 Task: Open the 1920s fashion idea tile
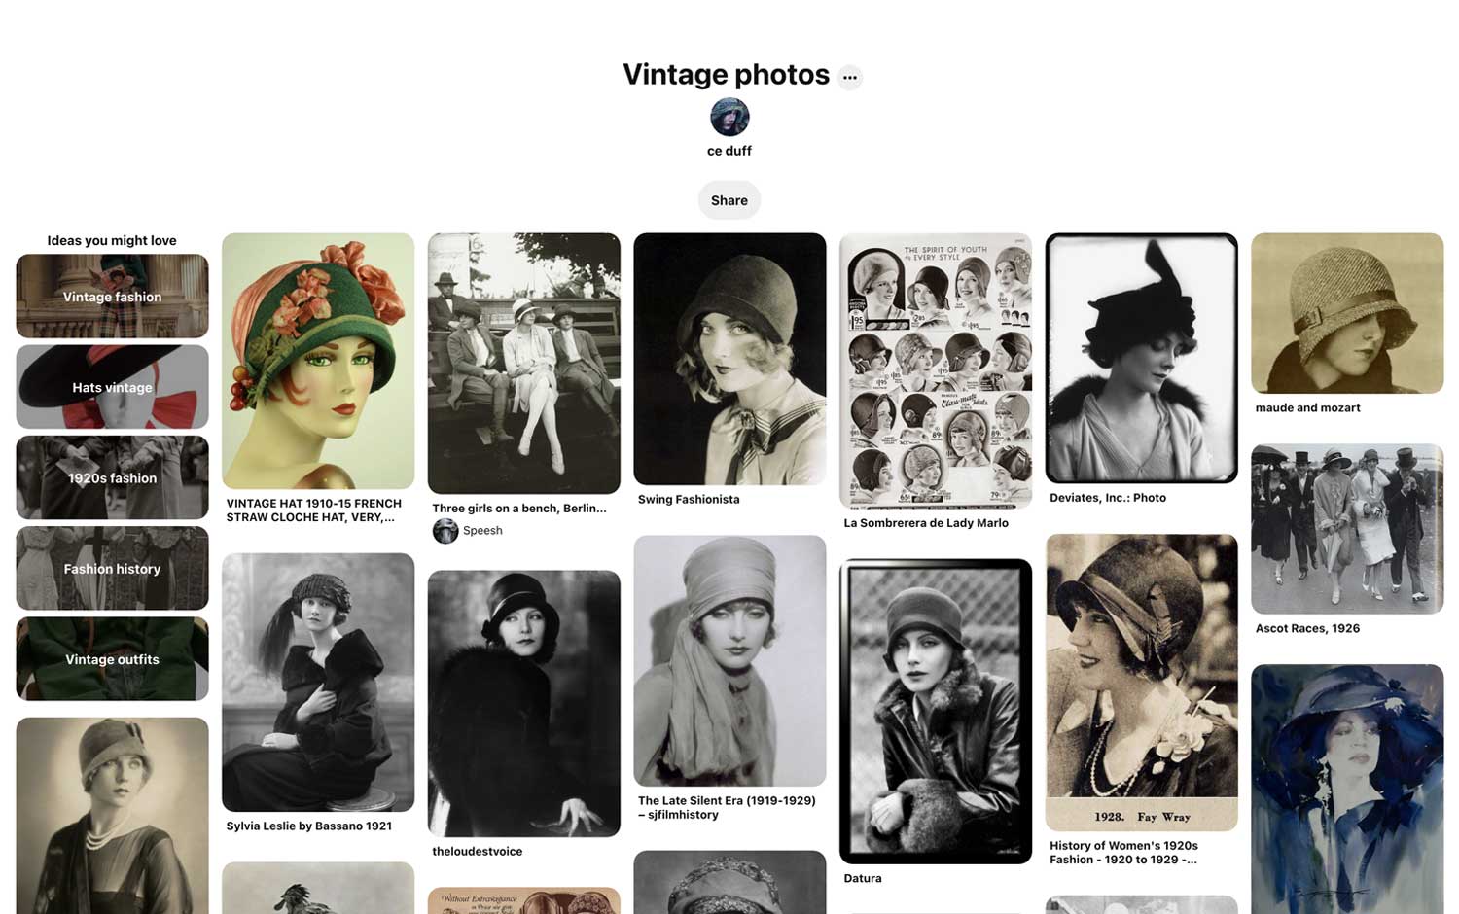112,477
